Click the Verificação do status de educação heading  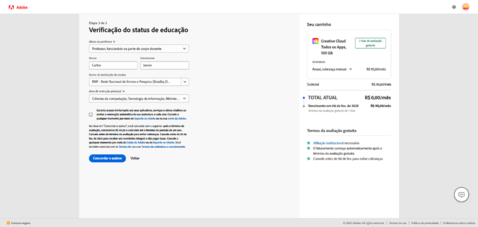pos(139,30)
